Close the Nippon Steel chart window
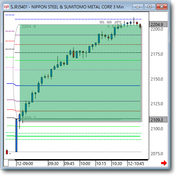The image size is (177, 176). click(162, 7)
